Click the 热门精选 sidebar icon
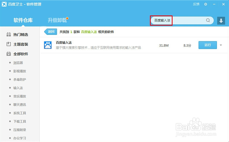The height and width of the screenshot is (142, 229). point(9,35)
